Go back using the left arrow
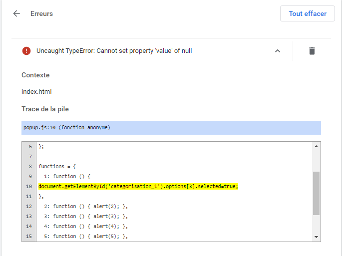342x256 pixels. pos(16,13)
